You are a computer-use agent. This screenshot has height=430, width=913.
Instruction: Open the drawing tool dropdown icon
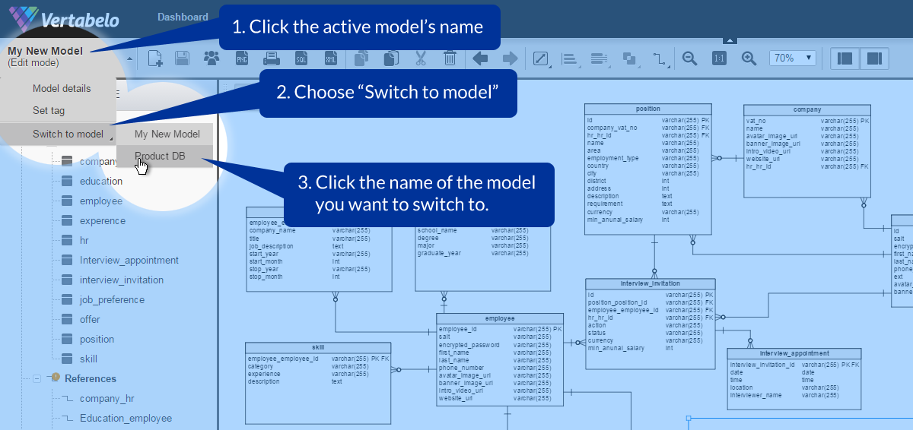(541, 58)
